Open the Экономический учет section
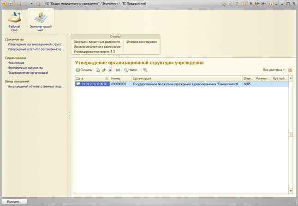 coord(41,21)
